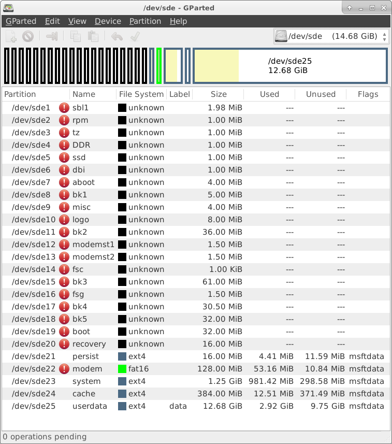Viewport: 392px width, 444px height.
Task: Click the New partition toolbar icon
Action: point(11,36)
